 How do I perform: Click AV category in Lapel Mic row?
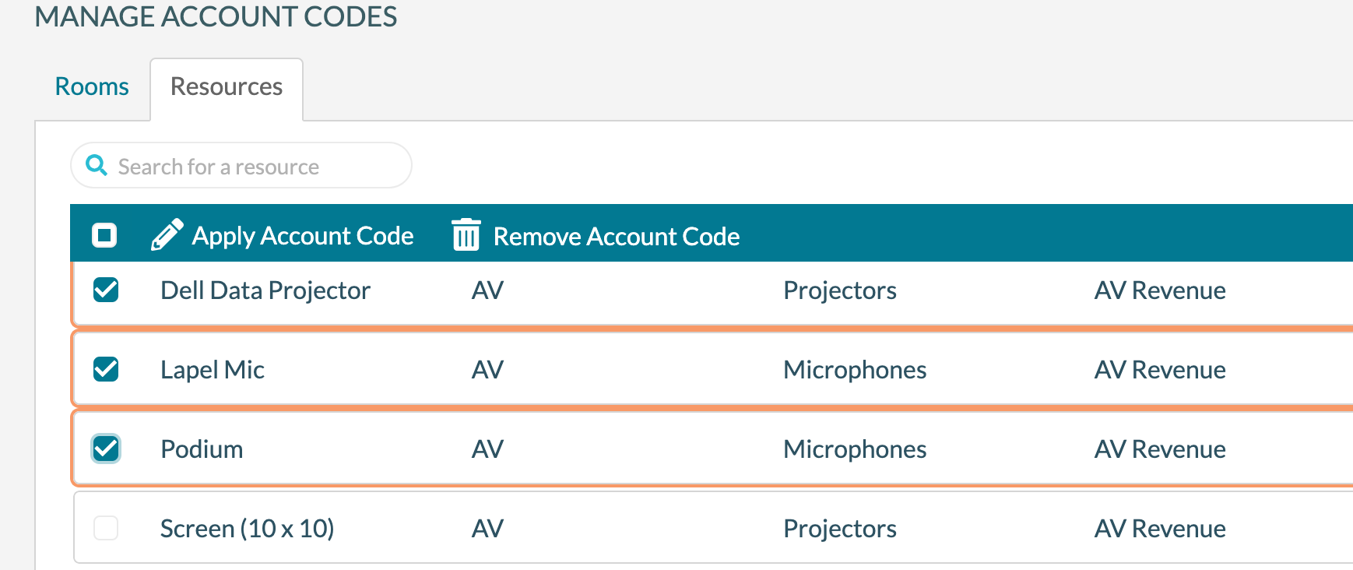pos(488,370)
